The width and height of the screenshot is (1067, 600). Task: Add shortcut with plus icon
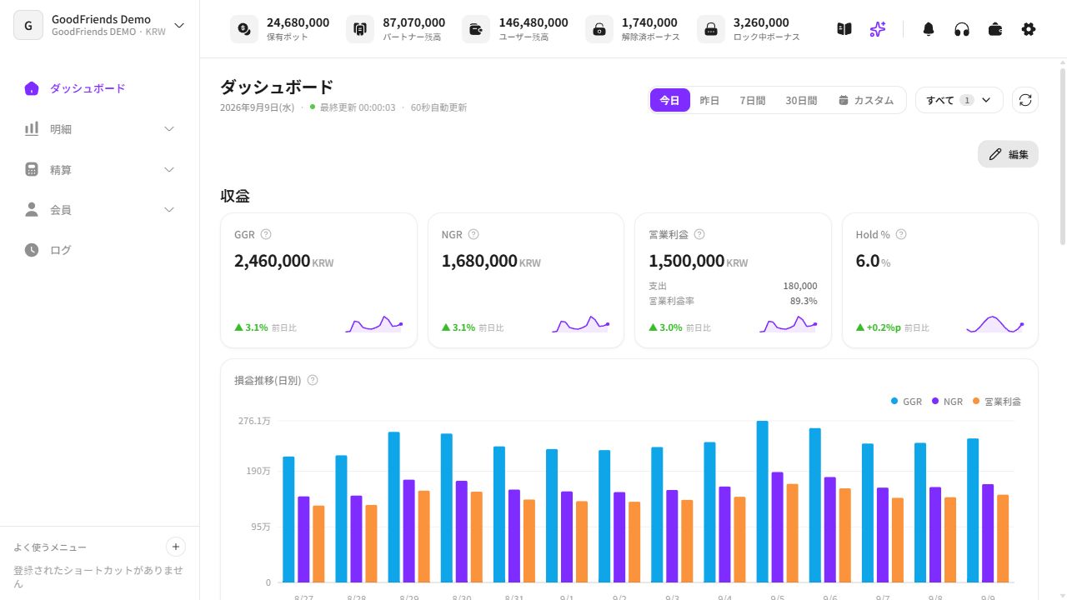[176, 547]
